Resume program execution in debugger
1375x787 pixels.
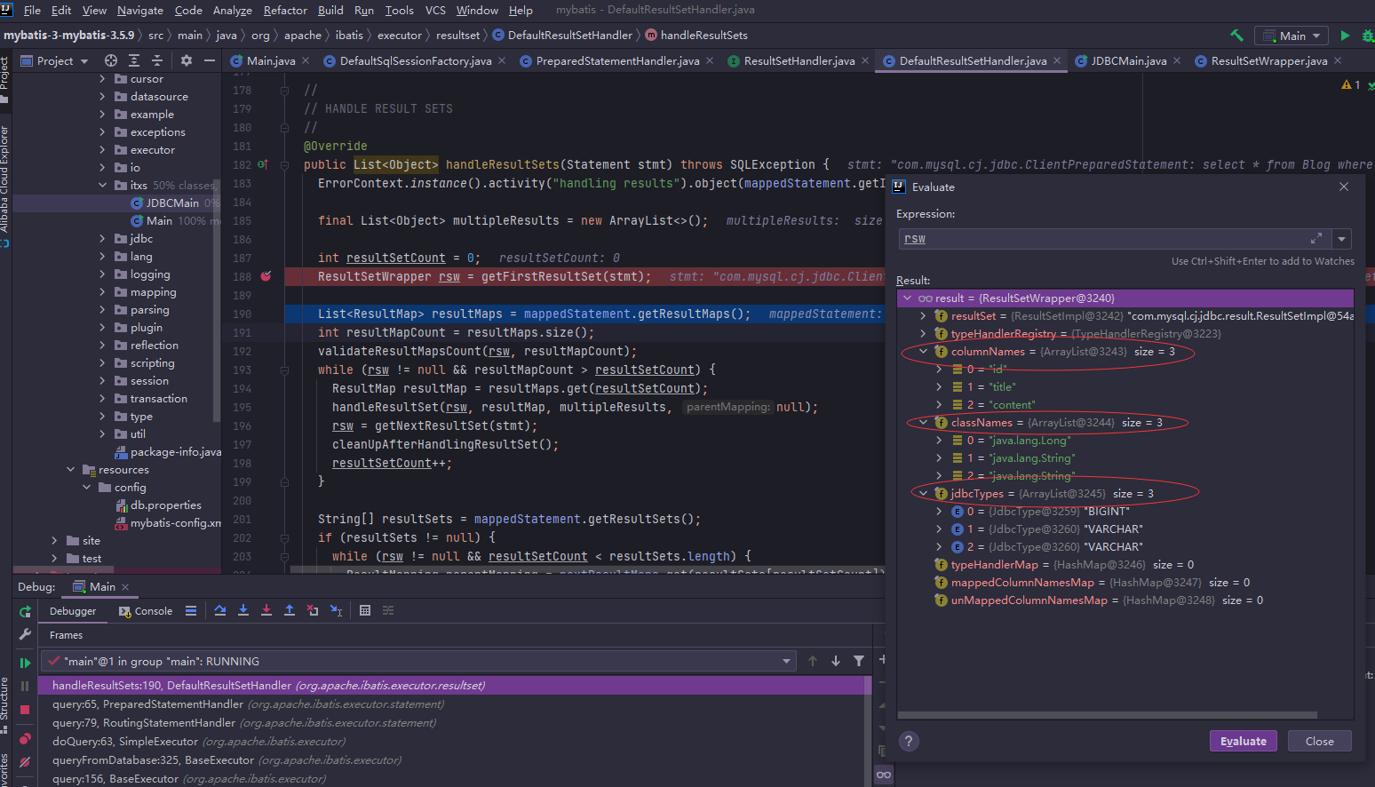pos(25,663)
